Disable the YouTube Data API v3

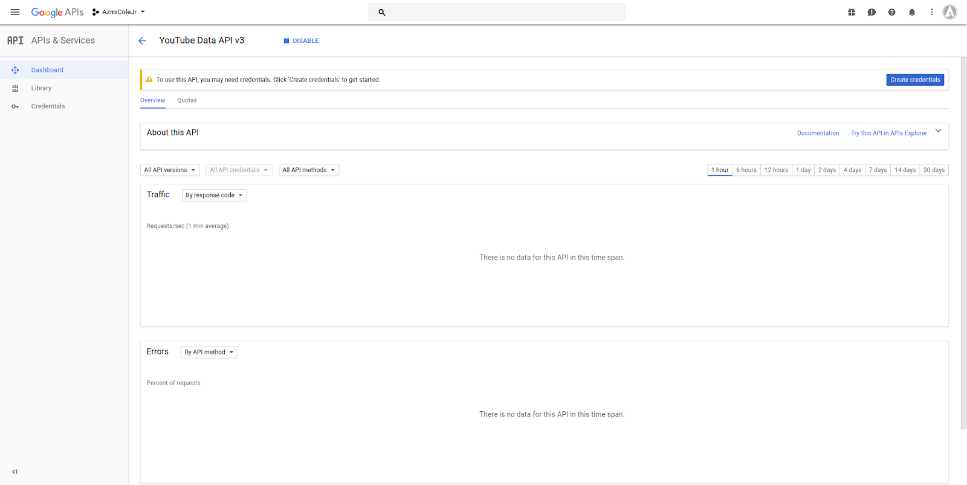pos(301,41)
